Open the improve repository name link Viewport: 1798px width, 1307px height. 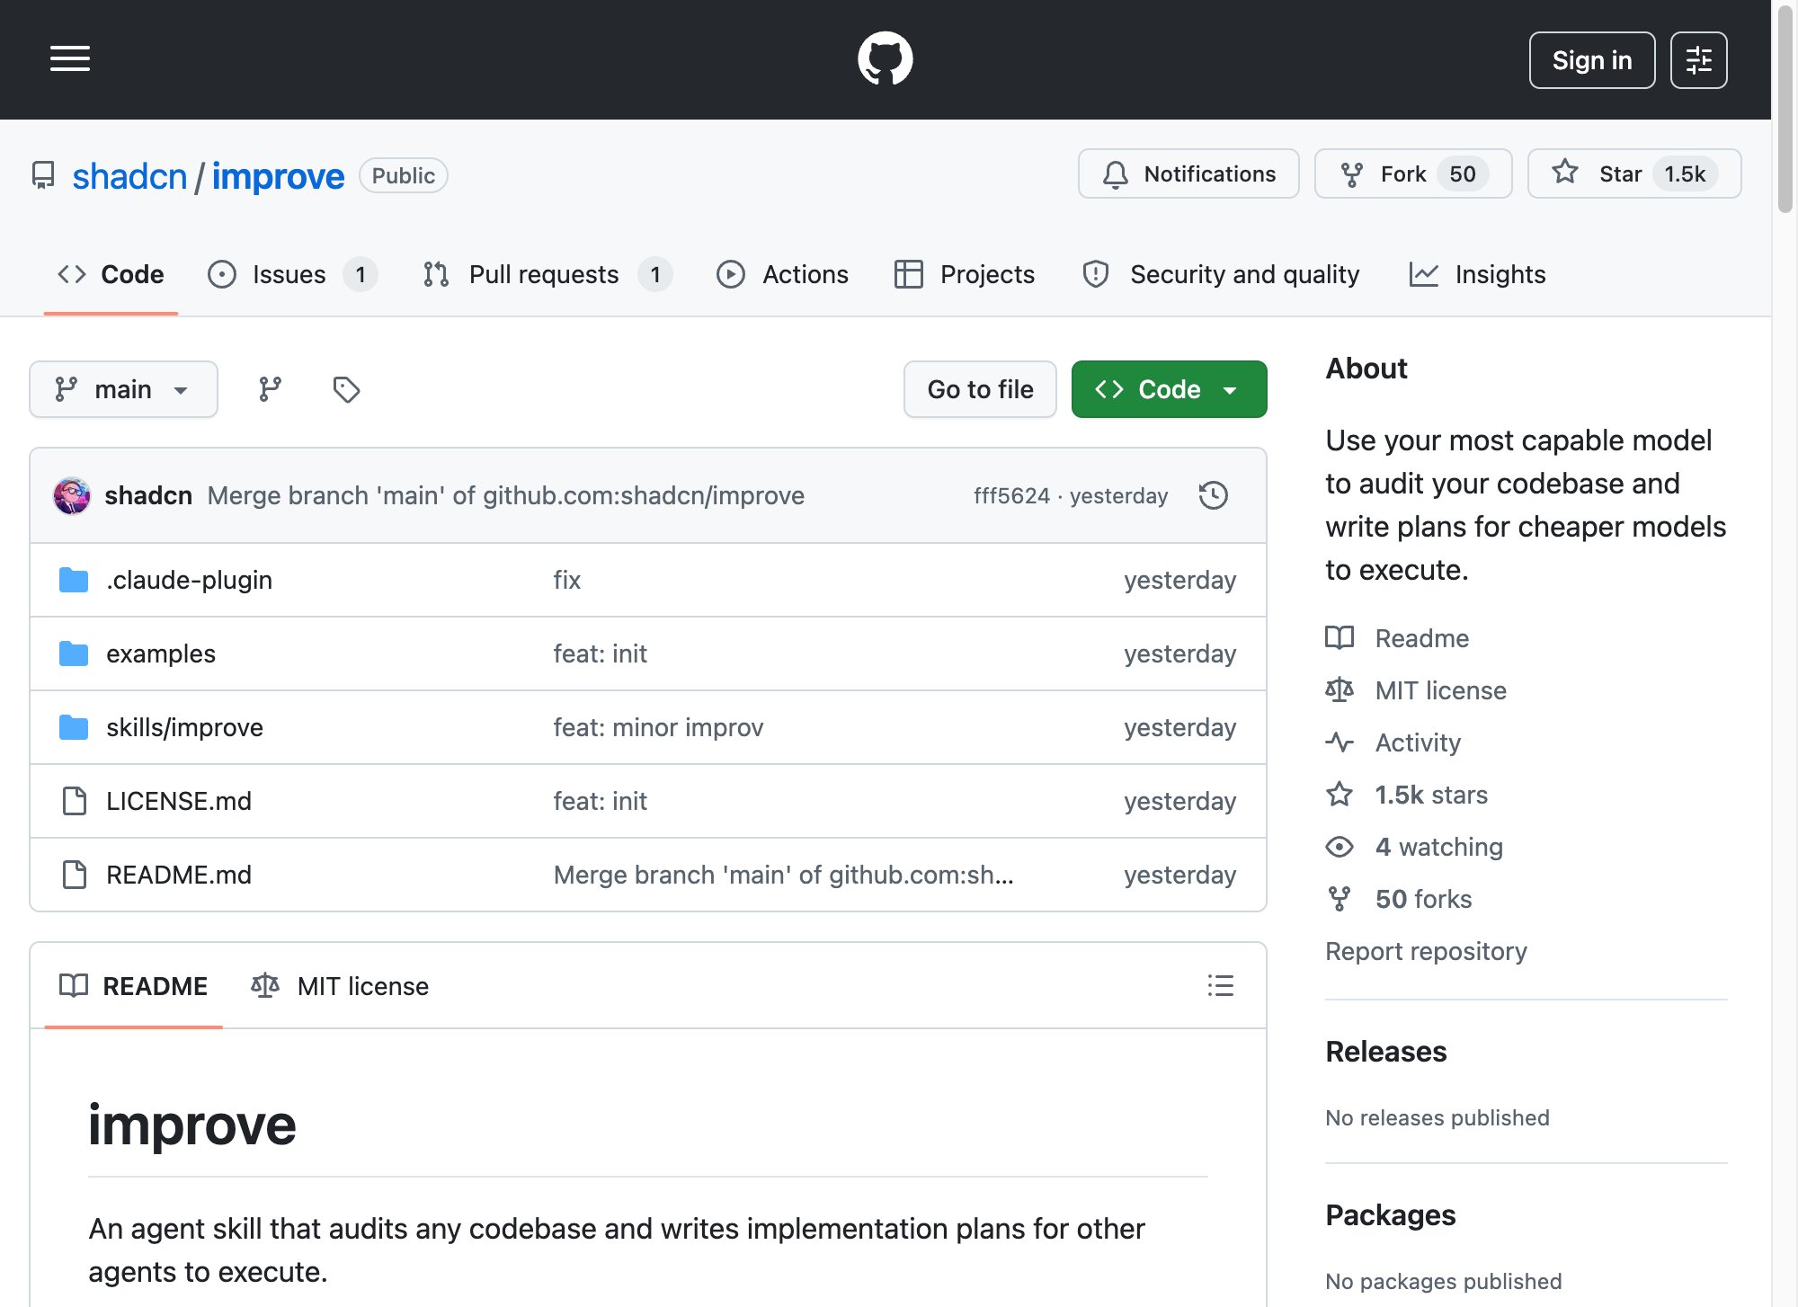point(278,176)
